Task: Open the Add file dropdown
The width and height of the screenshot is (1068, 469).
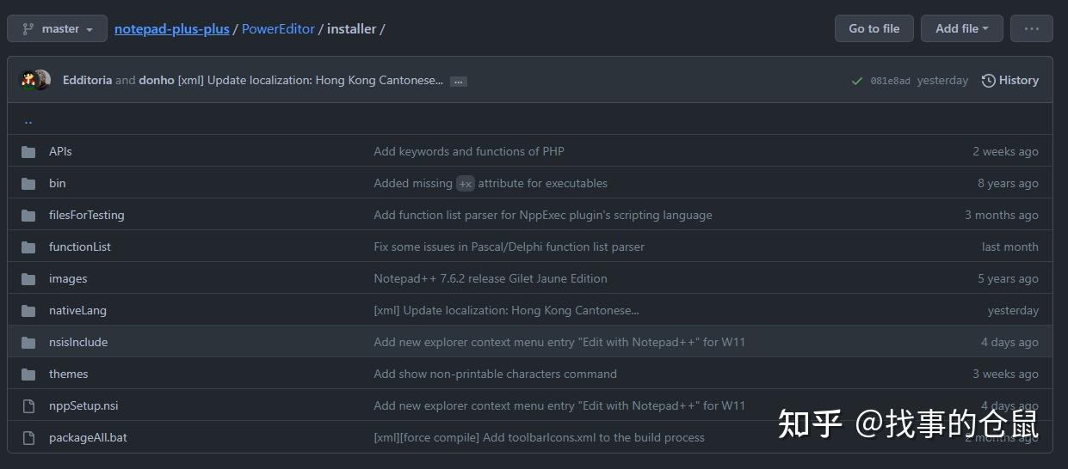Action: (961, 28)
